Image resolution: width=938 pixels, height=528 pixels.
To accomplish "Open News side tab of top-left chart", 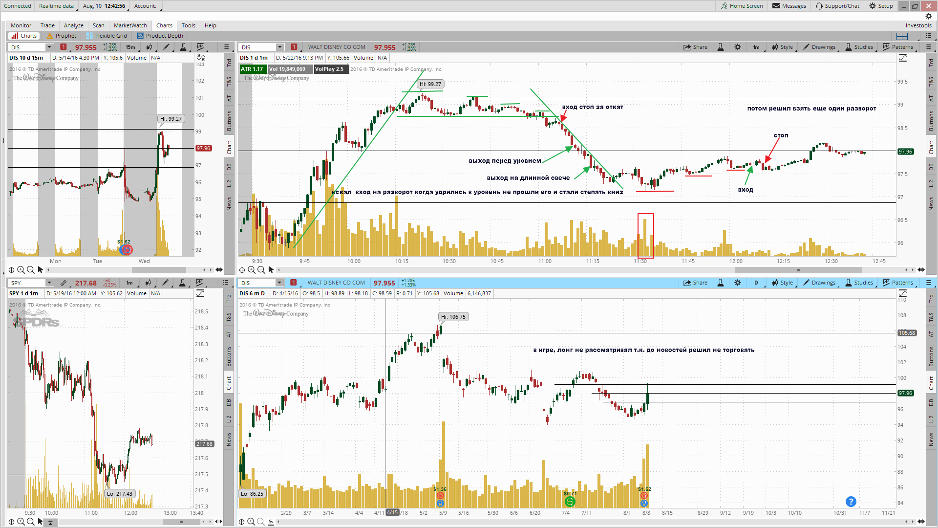I will 229,204.
